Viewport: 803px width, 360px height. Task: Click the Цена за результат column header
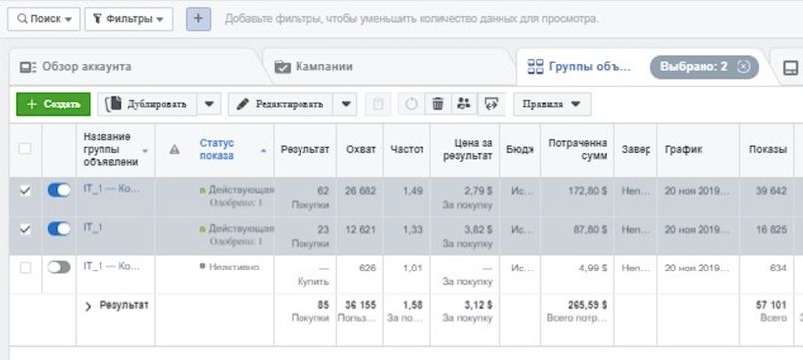pos(467,149)
